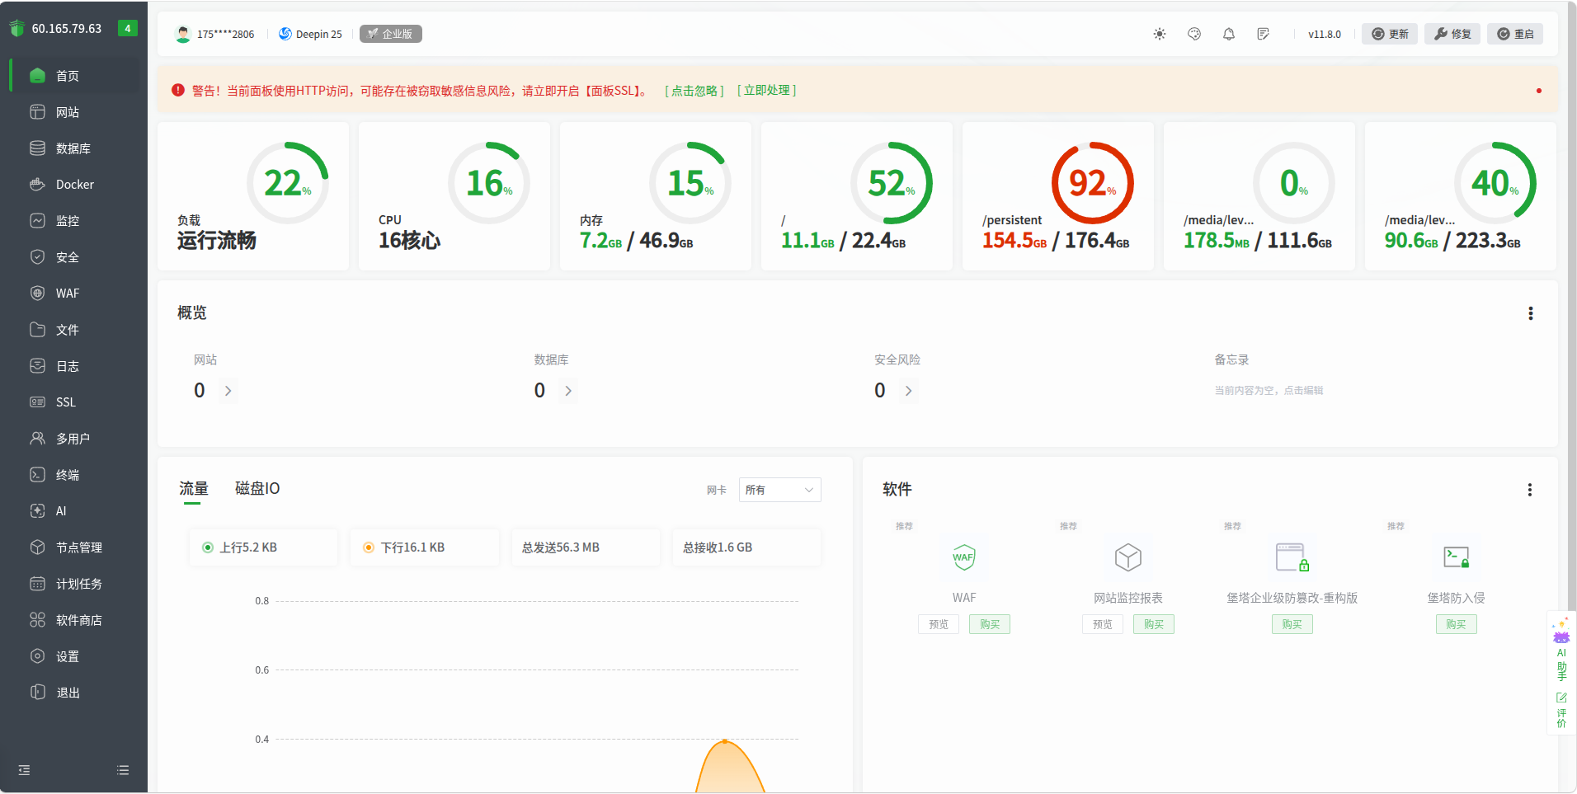Switch to the 磁盘IO tab
Image resolution: width=1577 pixels, height=794 pixels.
coord(257,489)
